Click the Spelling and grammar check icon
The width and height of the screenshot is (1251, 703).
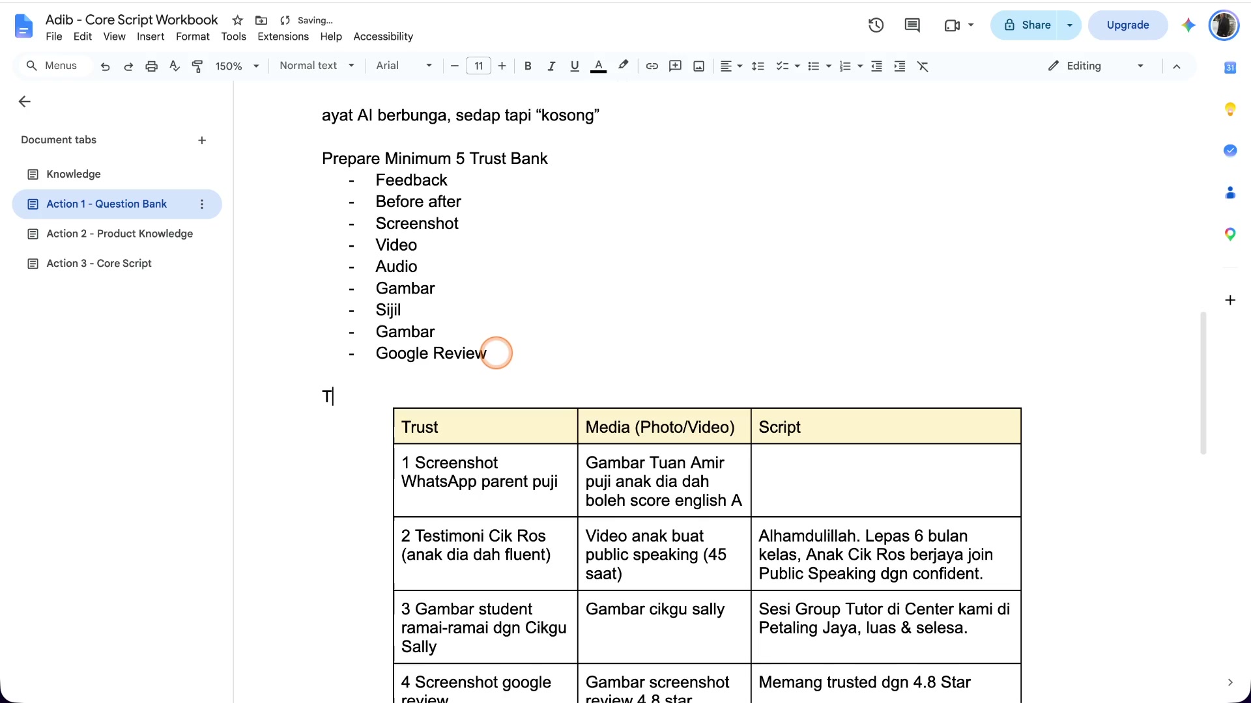pyautogui.click(x=174, y=66)
